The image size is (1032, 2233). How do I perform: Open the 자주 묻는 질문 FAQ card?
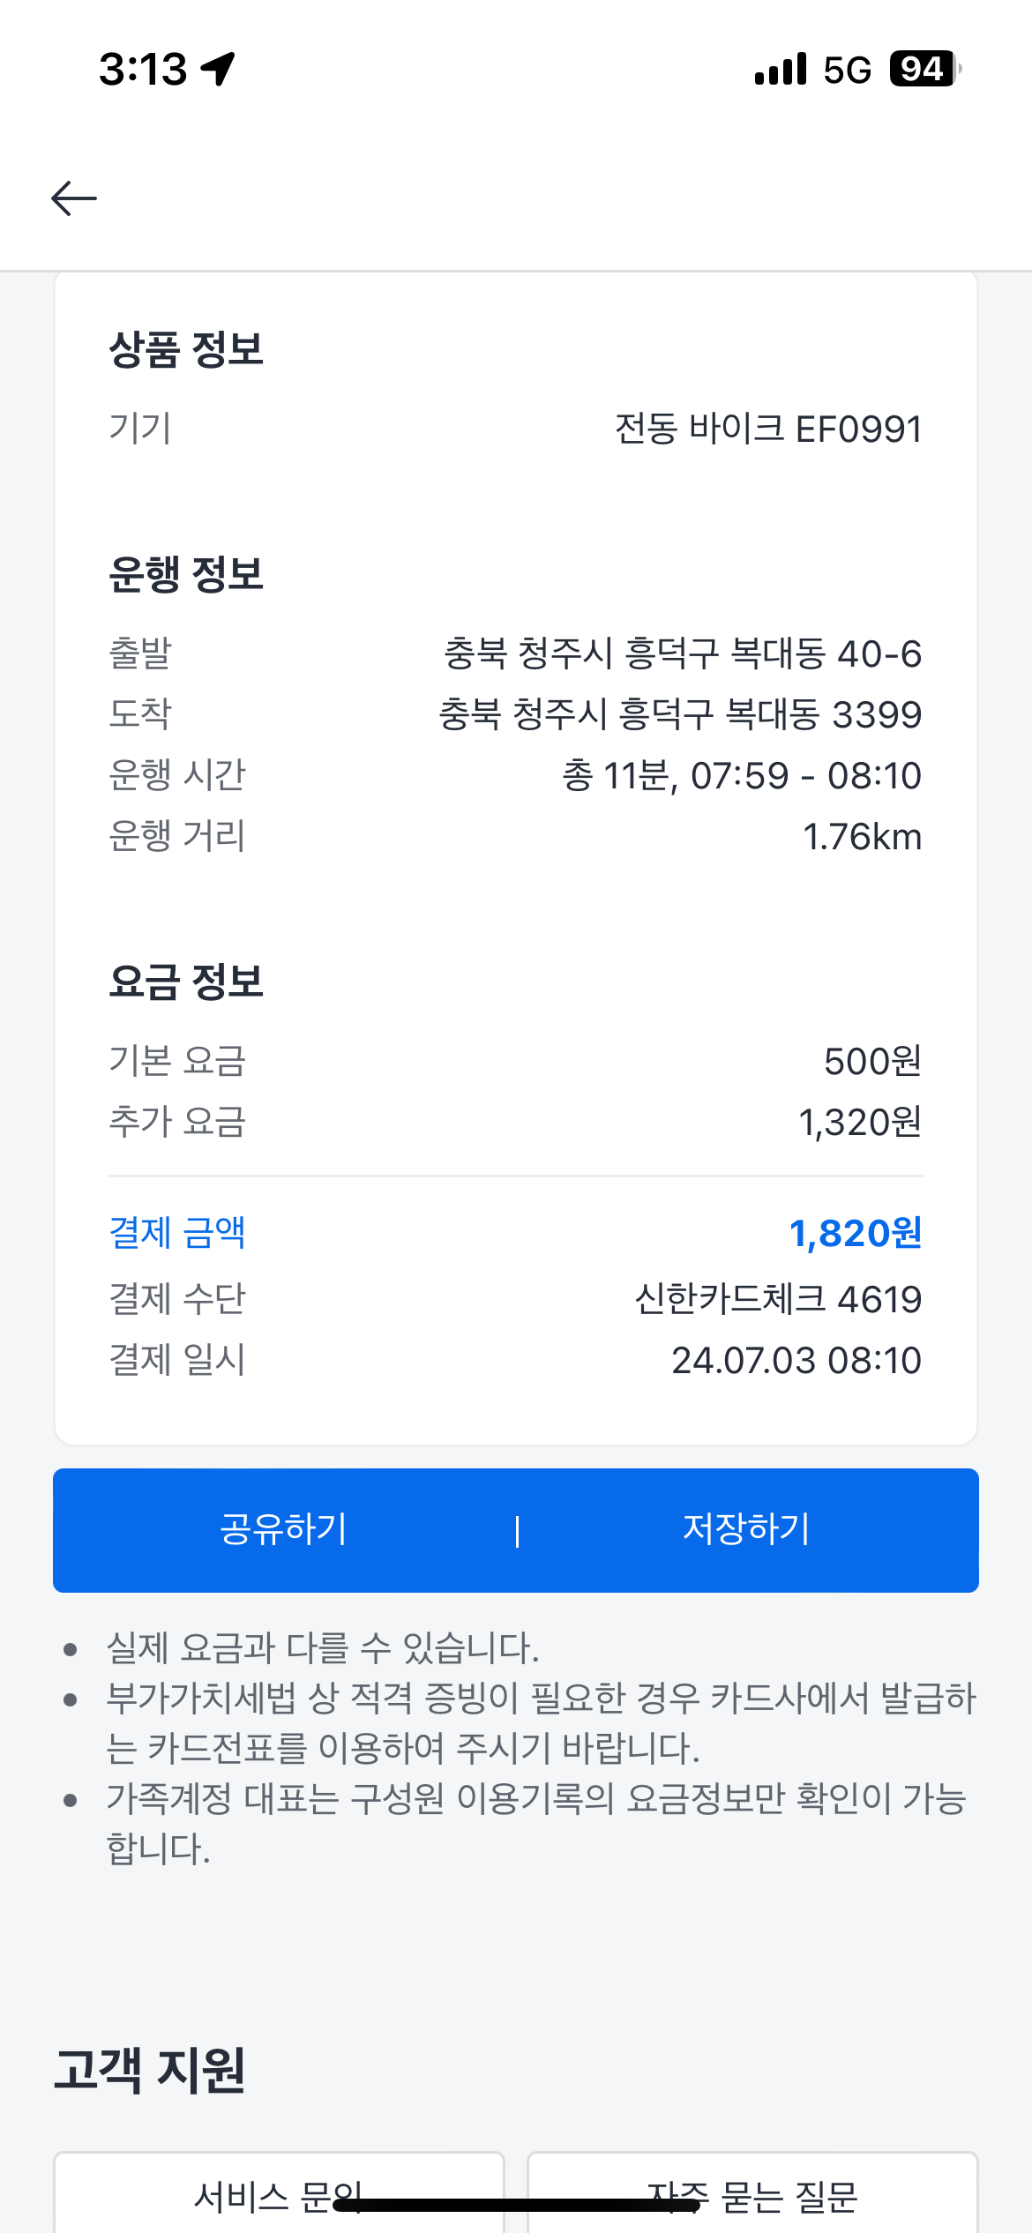(752, 2194)
